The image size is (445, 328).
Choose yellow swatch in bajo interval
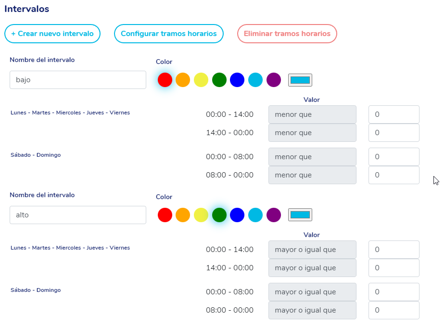(x=201, y=80)
